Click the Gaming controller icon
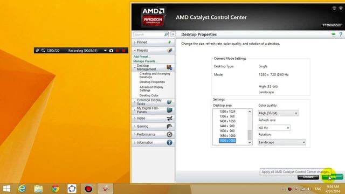Screen dimensions: 345x194 click(x=169, y=126)
